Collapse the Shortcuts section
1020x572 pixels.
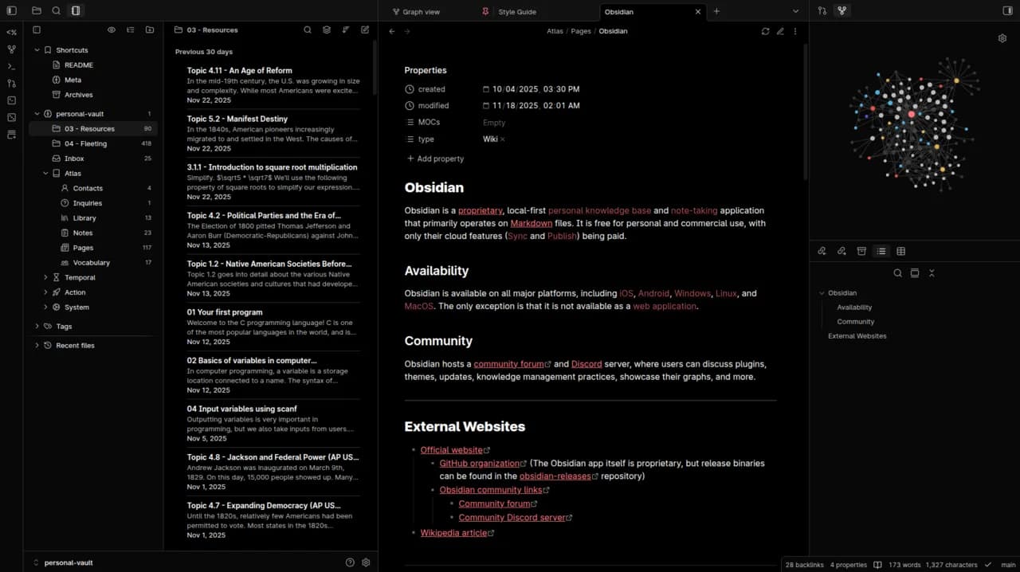tap(37, 50)
